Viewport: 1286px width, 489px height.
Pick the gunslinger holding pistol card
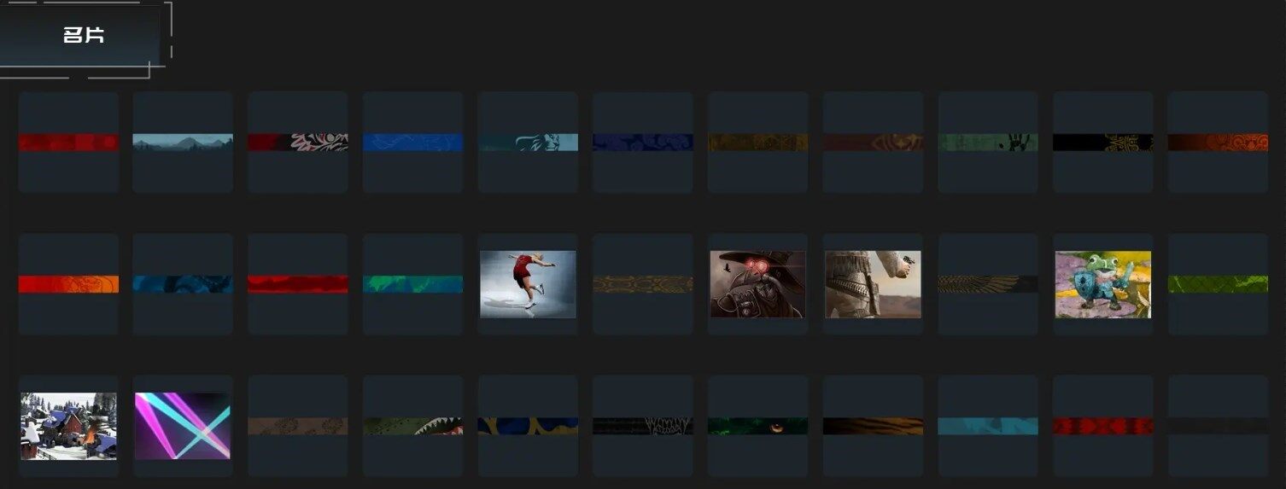(873, 284)
